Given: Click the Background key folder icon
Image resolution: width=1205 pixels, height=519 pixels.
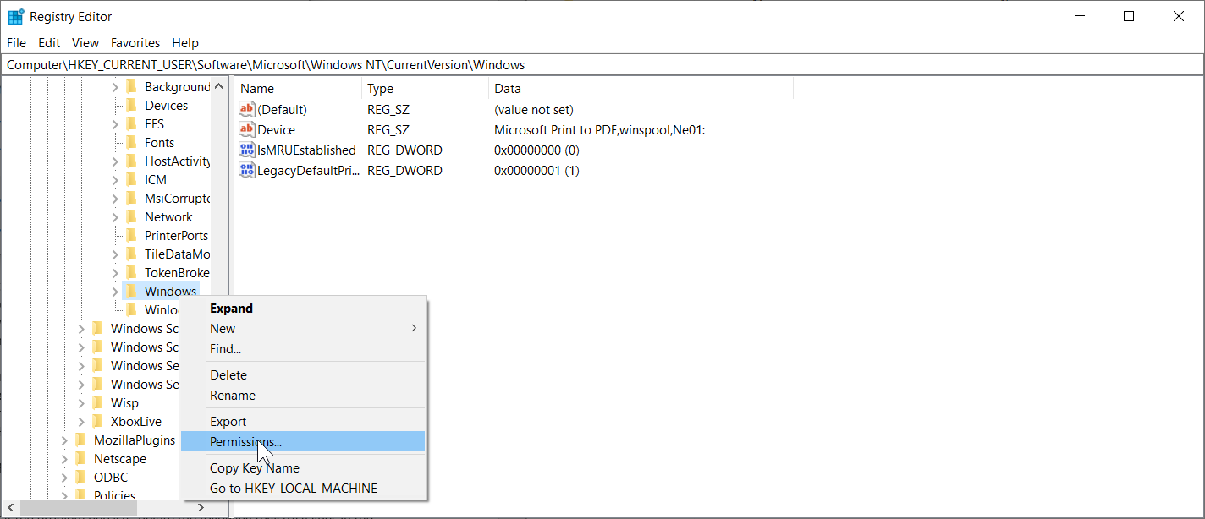Looking at the screenshot, I should coord(131,87).
